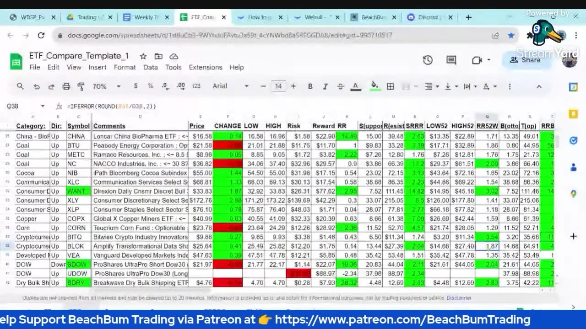Open the more toolbar options menu
Screen dimensions: 586x329
(x=510, y=86)
